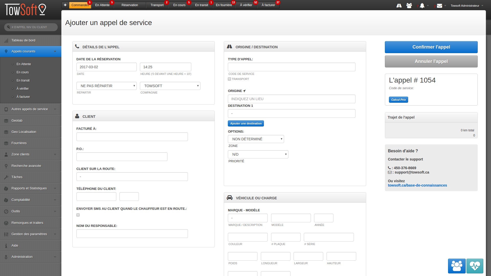
Task: Click the Origine location input field
Action: pos(292,99)
